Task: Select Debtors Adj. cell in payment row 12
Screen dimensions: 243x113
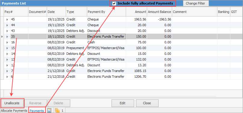Action: 76,65
